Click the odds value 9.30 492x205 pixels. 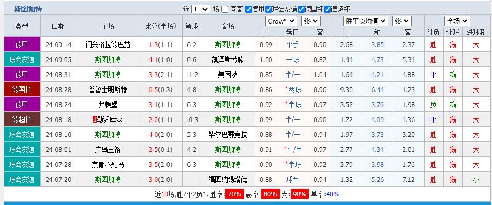[346, 90]
